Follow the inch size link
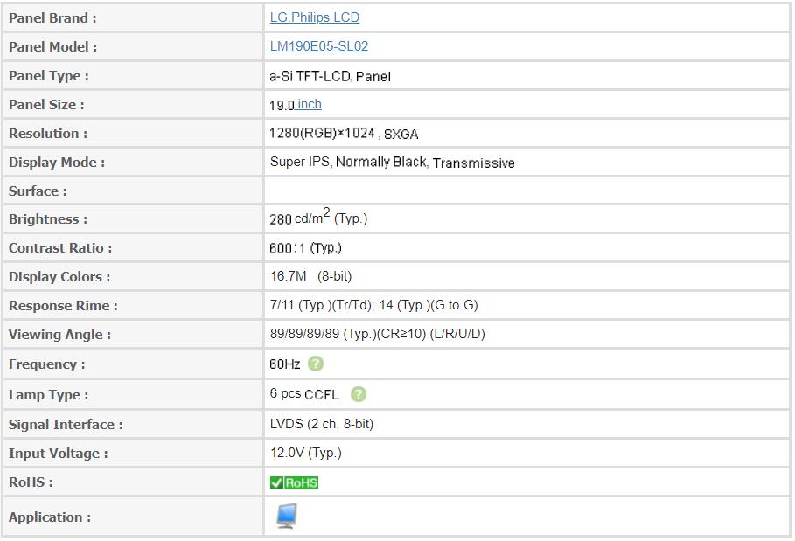This screenshot has height=541, width=795. coord(310,104)
